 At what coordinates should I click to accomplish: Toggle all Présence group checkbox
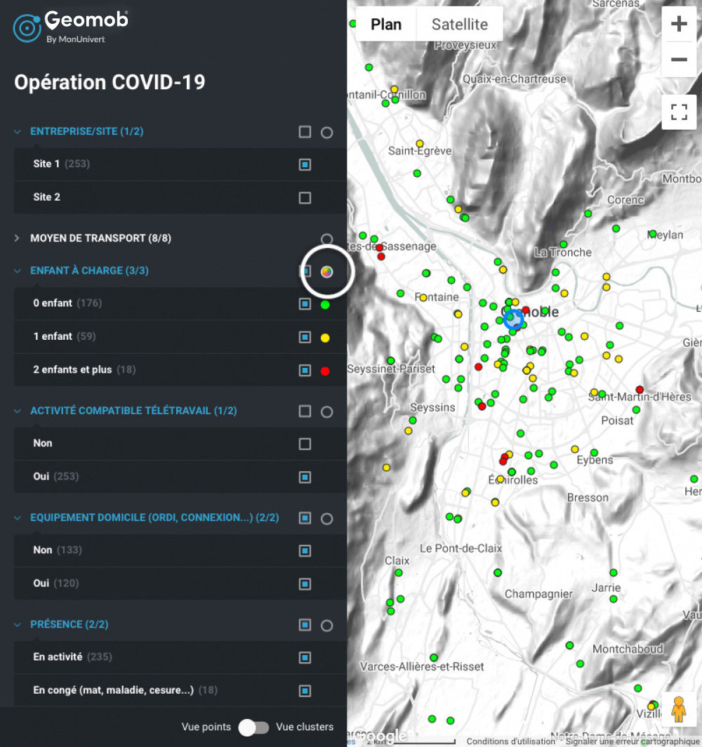(305, 625)
